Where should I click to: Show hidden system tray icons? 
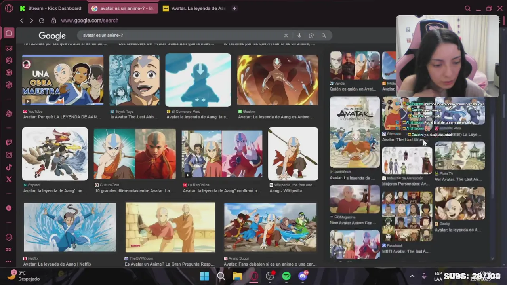pos(412,276)
